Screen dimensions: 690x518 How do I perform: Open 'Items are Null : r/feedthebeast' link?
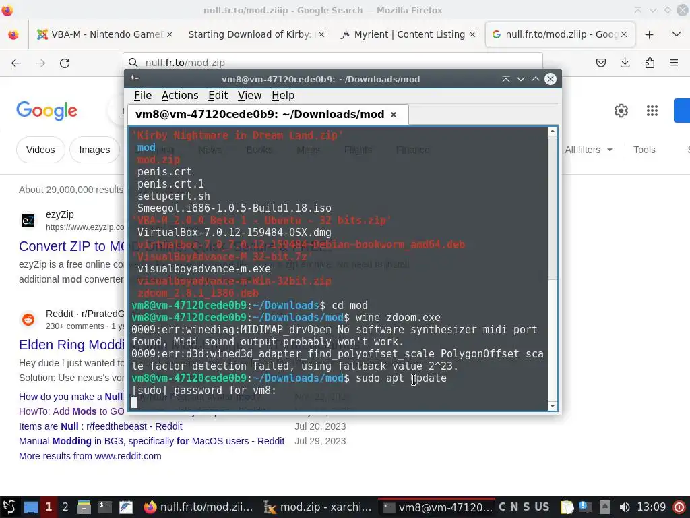(100, 426)
